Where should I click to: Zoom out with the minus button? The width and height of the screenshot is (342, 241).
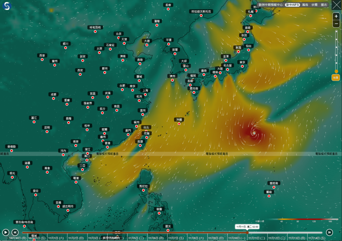coord(336,24)
